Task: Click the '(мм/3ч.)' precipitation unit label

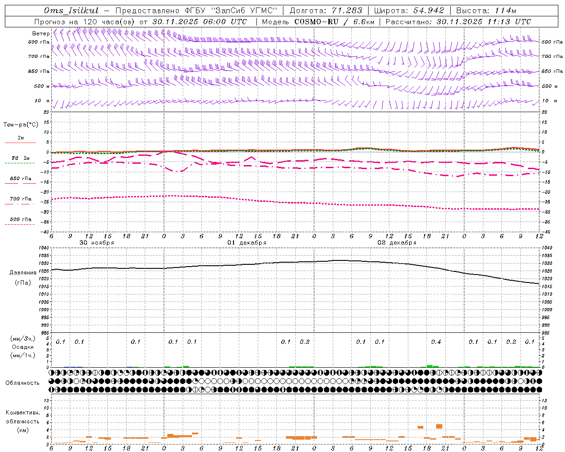Action: [23, 339]
